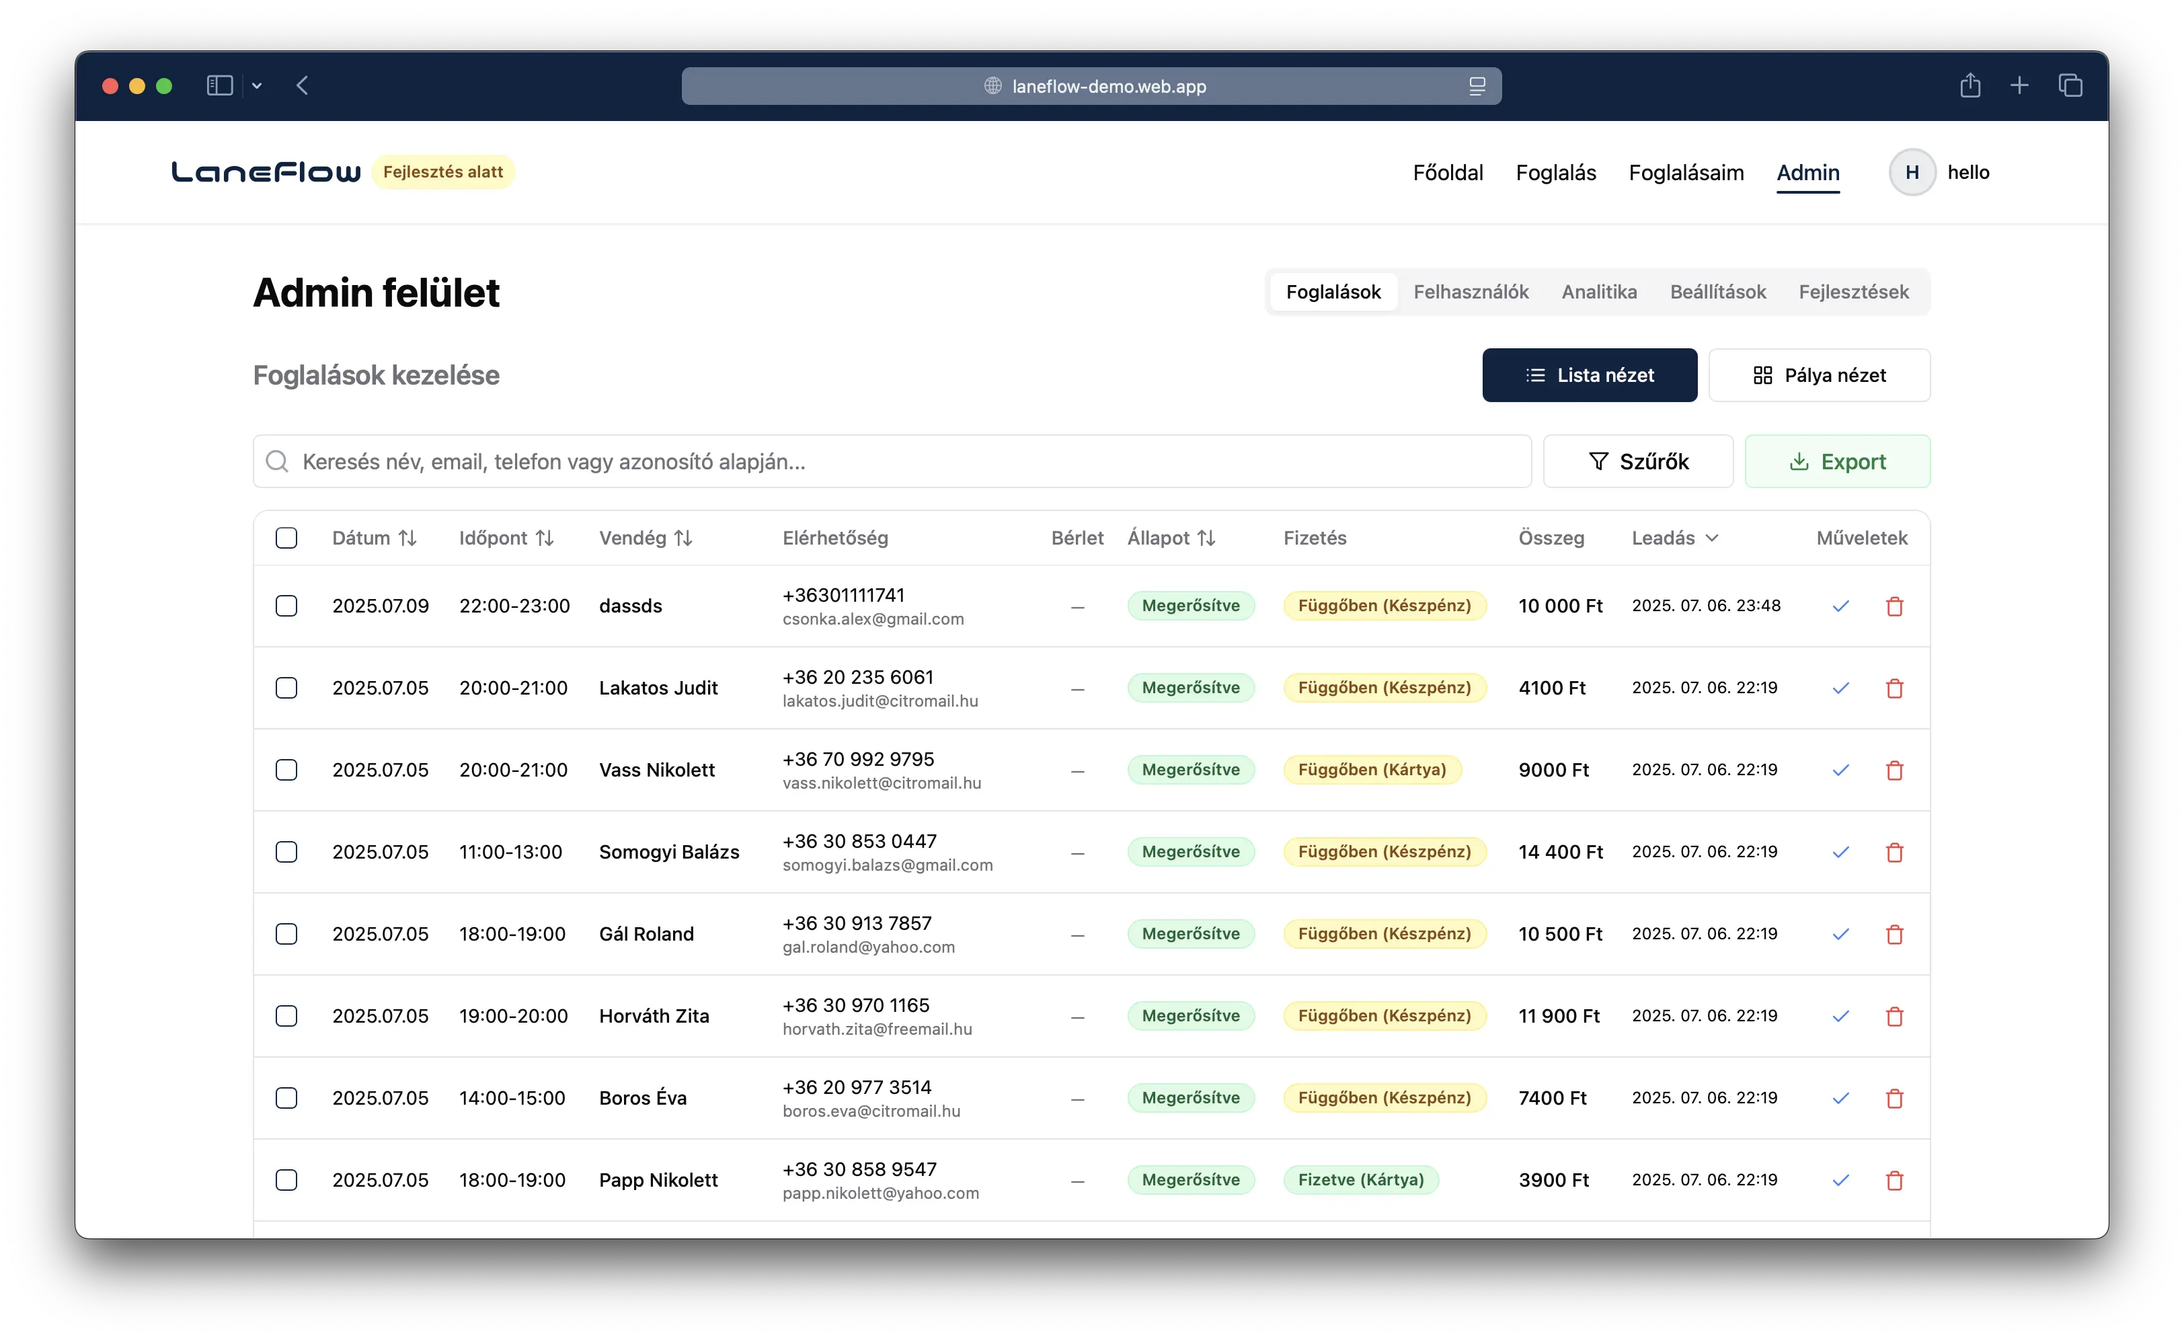The height and width of the screenshot is (1338, 2184).
Task: Check the row checkbox for Lakatos Judit
Action: [x=286, y=688]
